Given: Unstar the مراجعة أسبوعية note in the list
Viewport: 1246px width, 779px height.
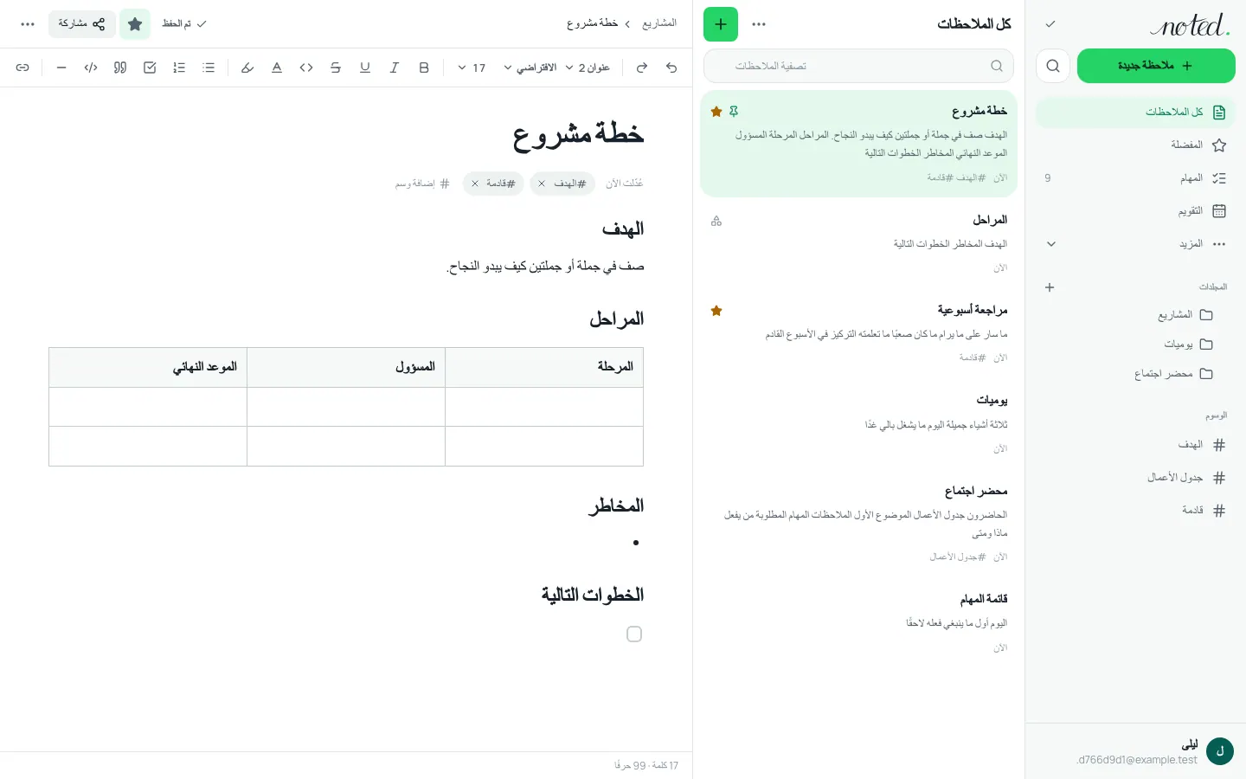Looking at the screenshot, I should pyautogui.click(x=716, y=311).
